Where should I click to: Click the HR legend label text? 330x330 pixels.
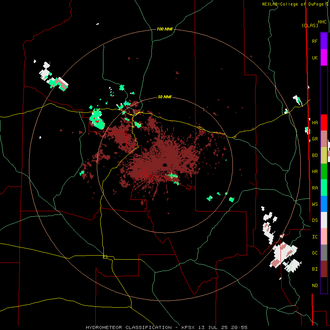click(315, 172)
